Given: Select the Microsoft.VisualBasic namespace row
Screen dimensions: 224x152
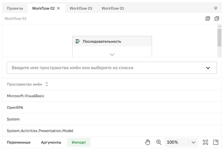Looking at the screenshot, I should click(x=26, y=96).
